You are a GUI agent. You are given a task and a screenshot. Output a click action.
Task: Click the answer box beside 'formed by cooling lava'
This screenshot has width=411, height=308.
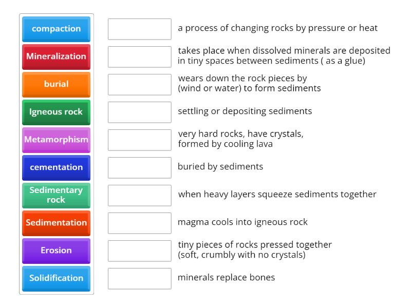[x=139, y=140]
